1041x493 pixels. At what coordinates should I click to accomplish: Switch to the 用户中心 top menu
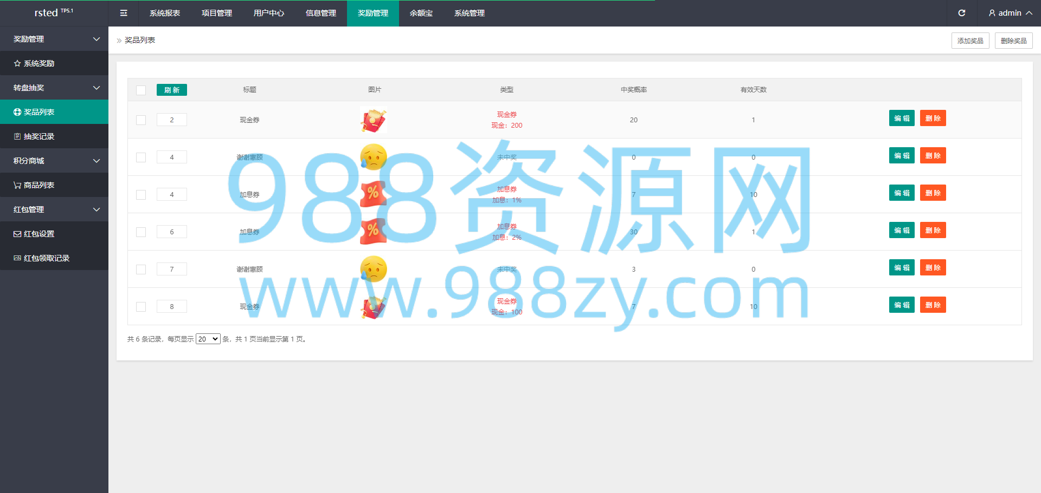tap(269, 13)
